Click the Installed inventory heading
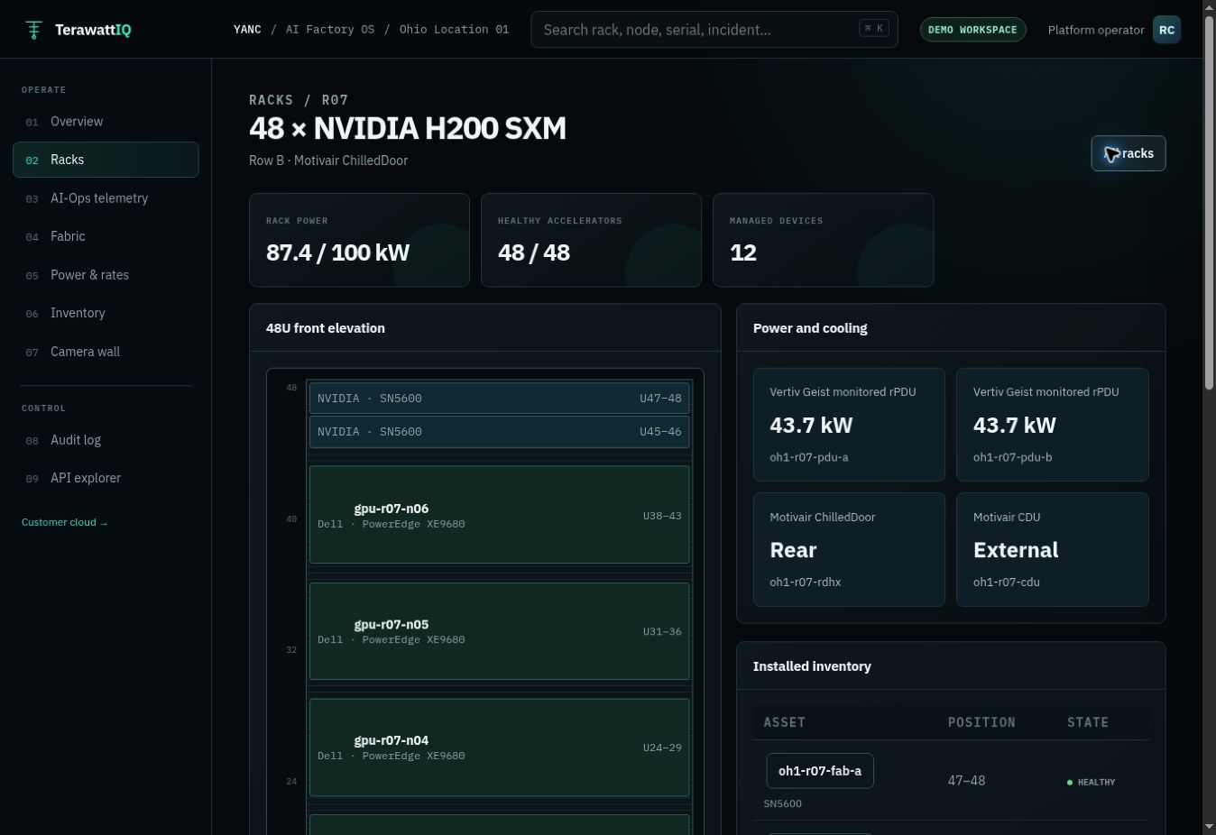Image resolution: width=1216 pixels, height=835 pixels. (812, 666)
